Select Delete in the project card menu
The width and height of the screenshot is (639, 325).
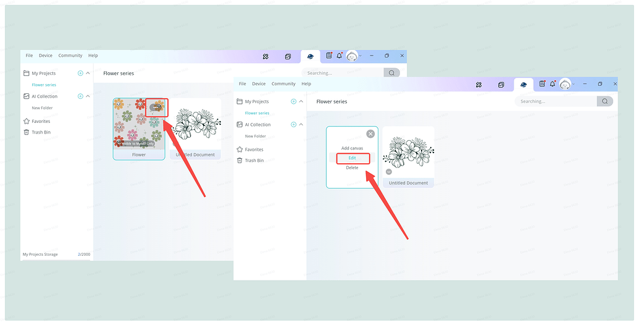pos(352,168)
